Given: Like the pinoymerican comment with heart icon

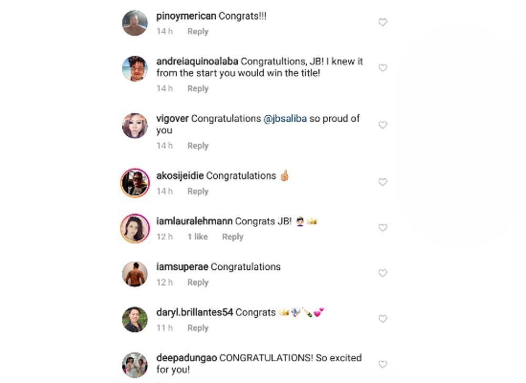Looking at the screenshot, I should (x=383, y=22).
